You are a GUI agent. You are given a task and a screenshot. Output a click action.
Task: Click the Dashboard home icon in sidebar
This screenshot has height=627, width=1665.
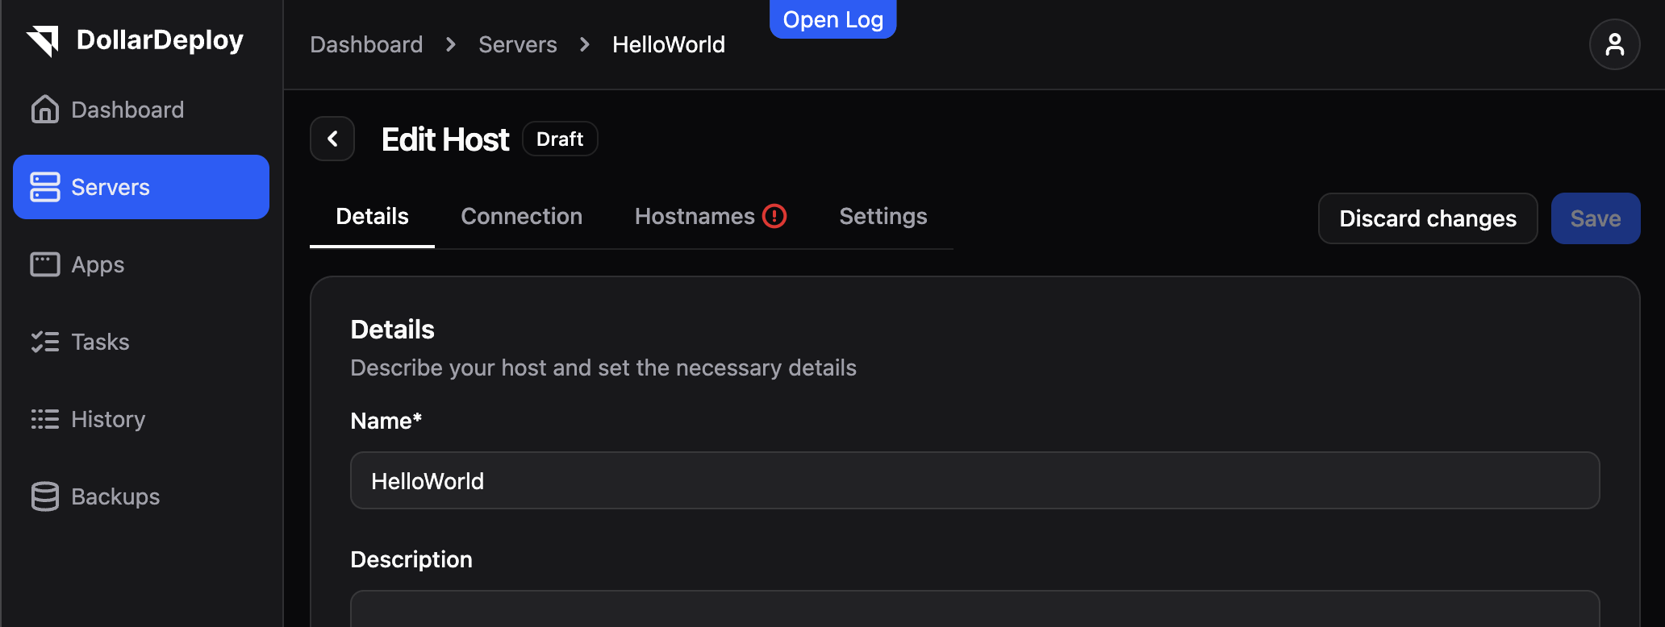45,110
